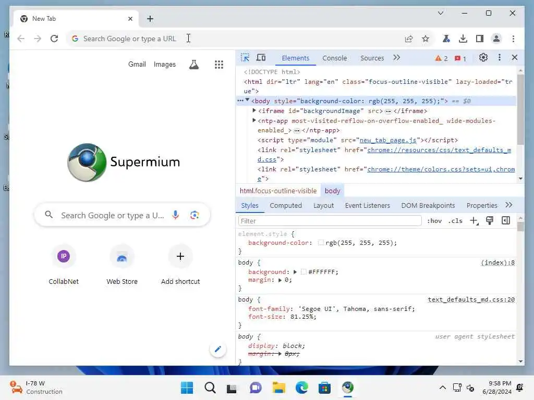Open the browser three-dot menu

513,39
